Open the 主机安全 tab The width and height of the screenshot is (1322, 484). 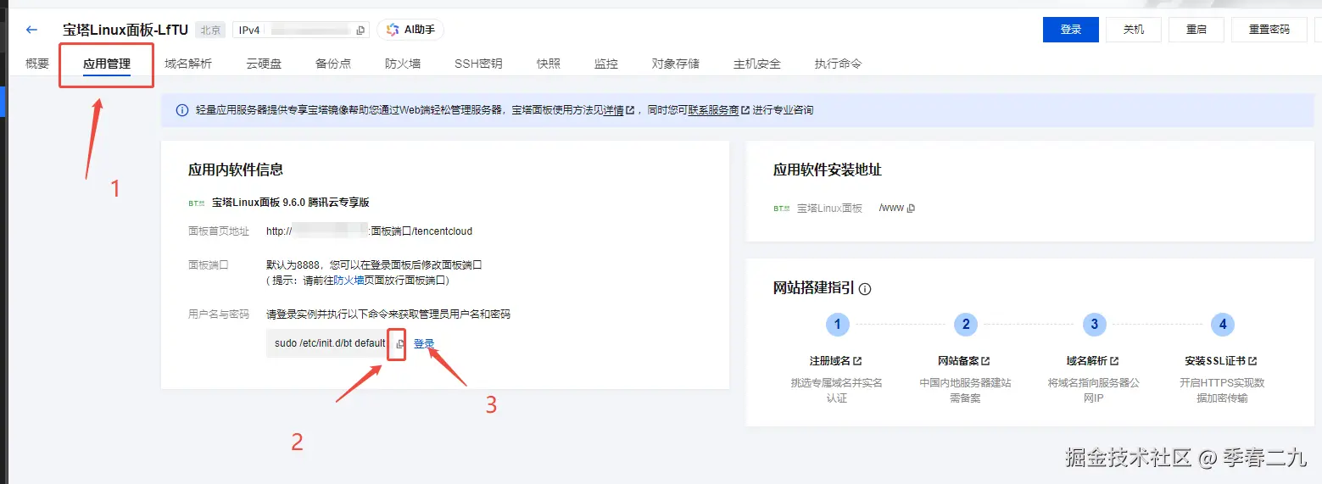757,64
